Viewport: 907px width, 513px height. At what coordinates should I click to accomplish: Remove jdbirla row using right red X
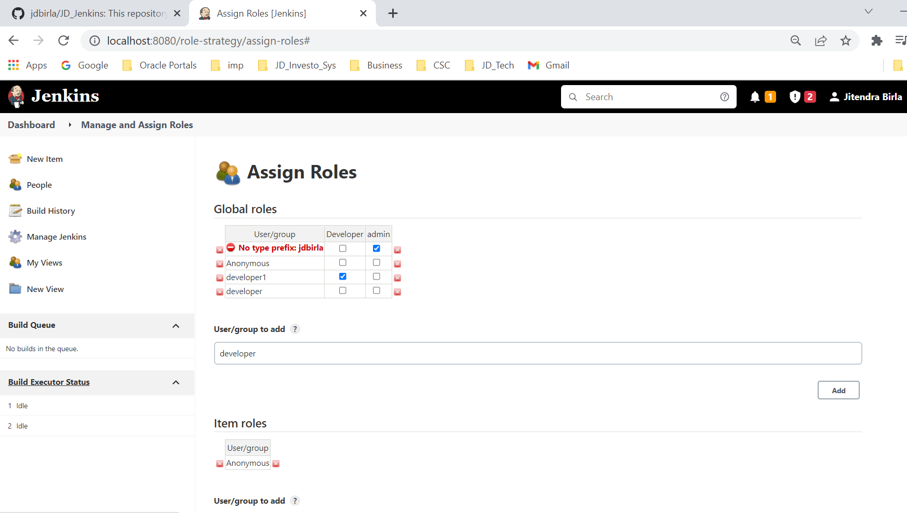(397, 250)
